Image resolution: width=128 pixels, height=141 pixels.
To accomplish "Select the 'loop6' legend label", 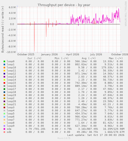I will coord(11,116).
